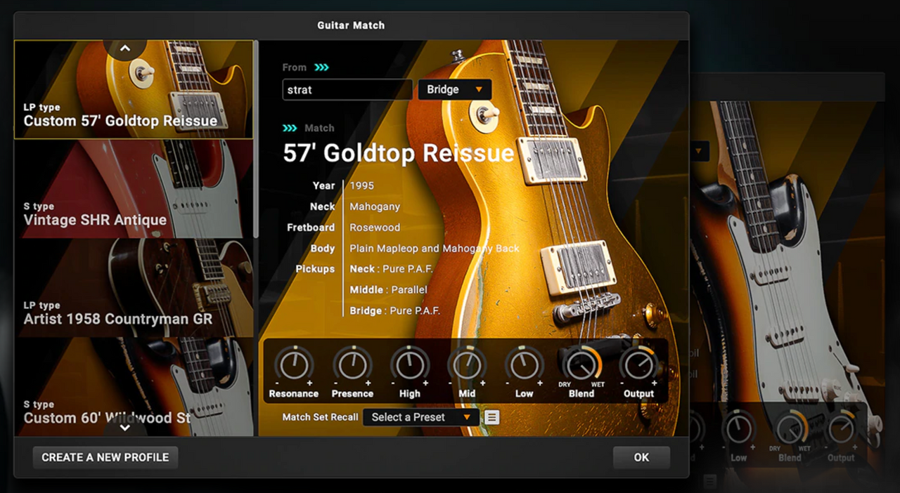The image size is (900, 493).
Task: Select Vintage SHR Antique guitar
Action: point(134,188)
